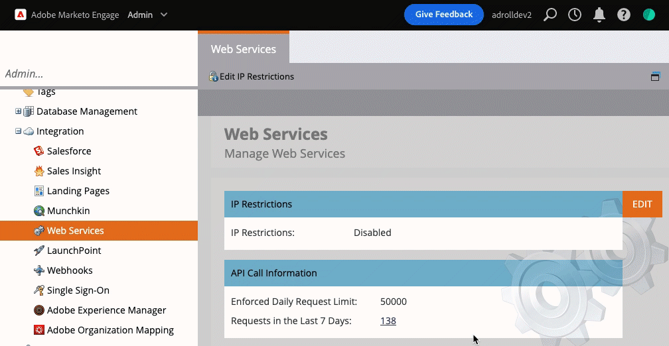
Task: Open the Admin dropdown chevron
Action: click(164, 15)
